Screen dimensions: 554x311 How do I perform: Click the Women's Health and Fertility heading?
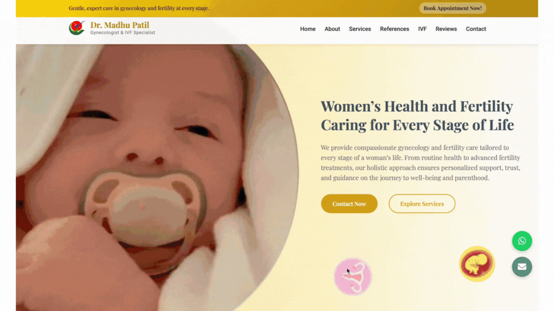417,115
